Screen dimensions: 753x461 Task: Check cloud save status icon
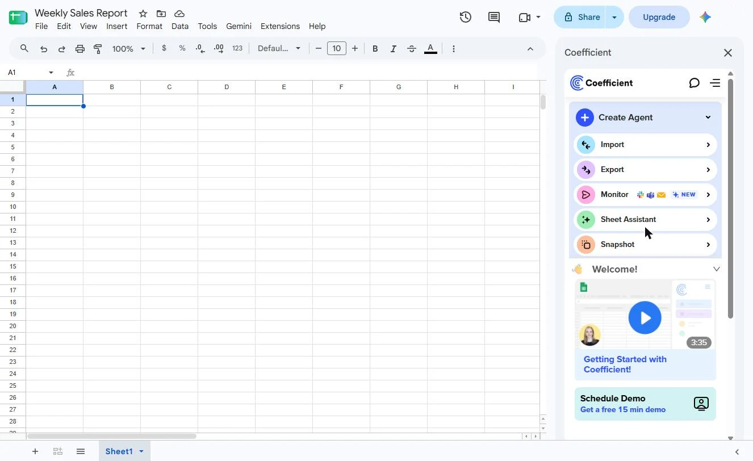click(x=179, y=14)
